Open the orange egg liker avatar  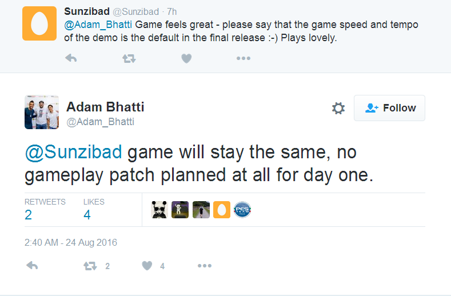click(x=222, y=210)
